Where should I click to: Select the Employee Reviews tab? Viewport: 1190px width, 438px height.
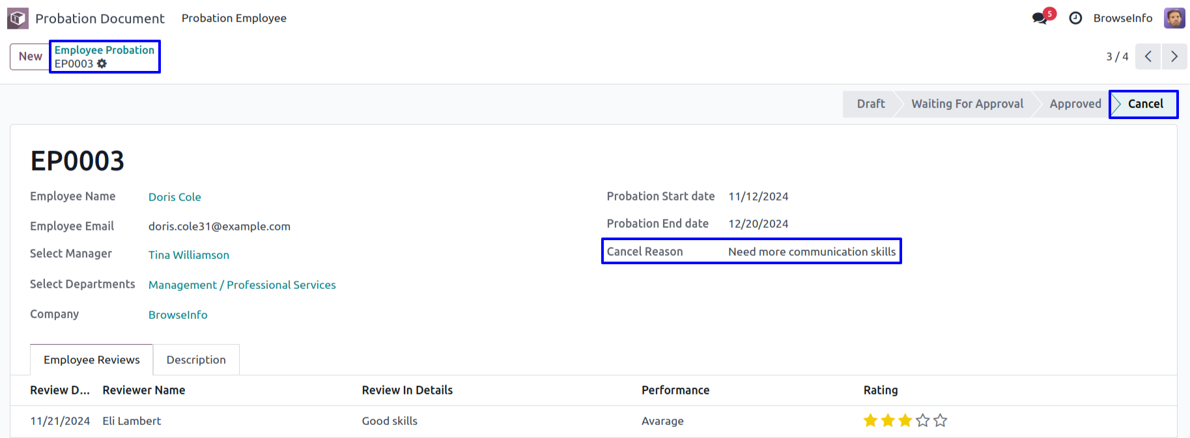tap(92, 360)
